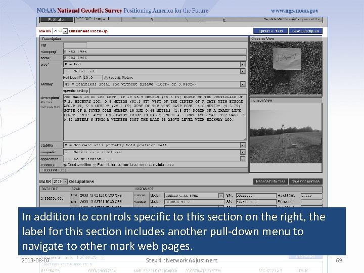The width and height of the screenshot is (364, 273).
Task: Click the Receiver S/N input field
Action: (x=256, y=202)
